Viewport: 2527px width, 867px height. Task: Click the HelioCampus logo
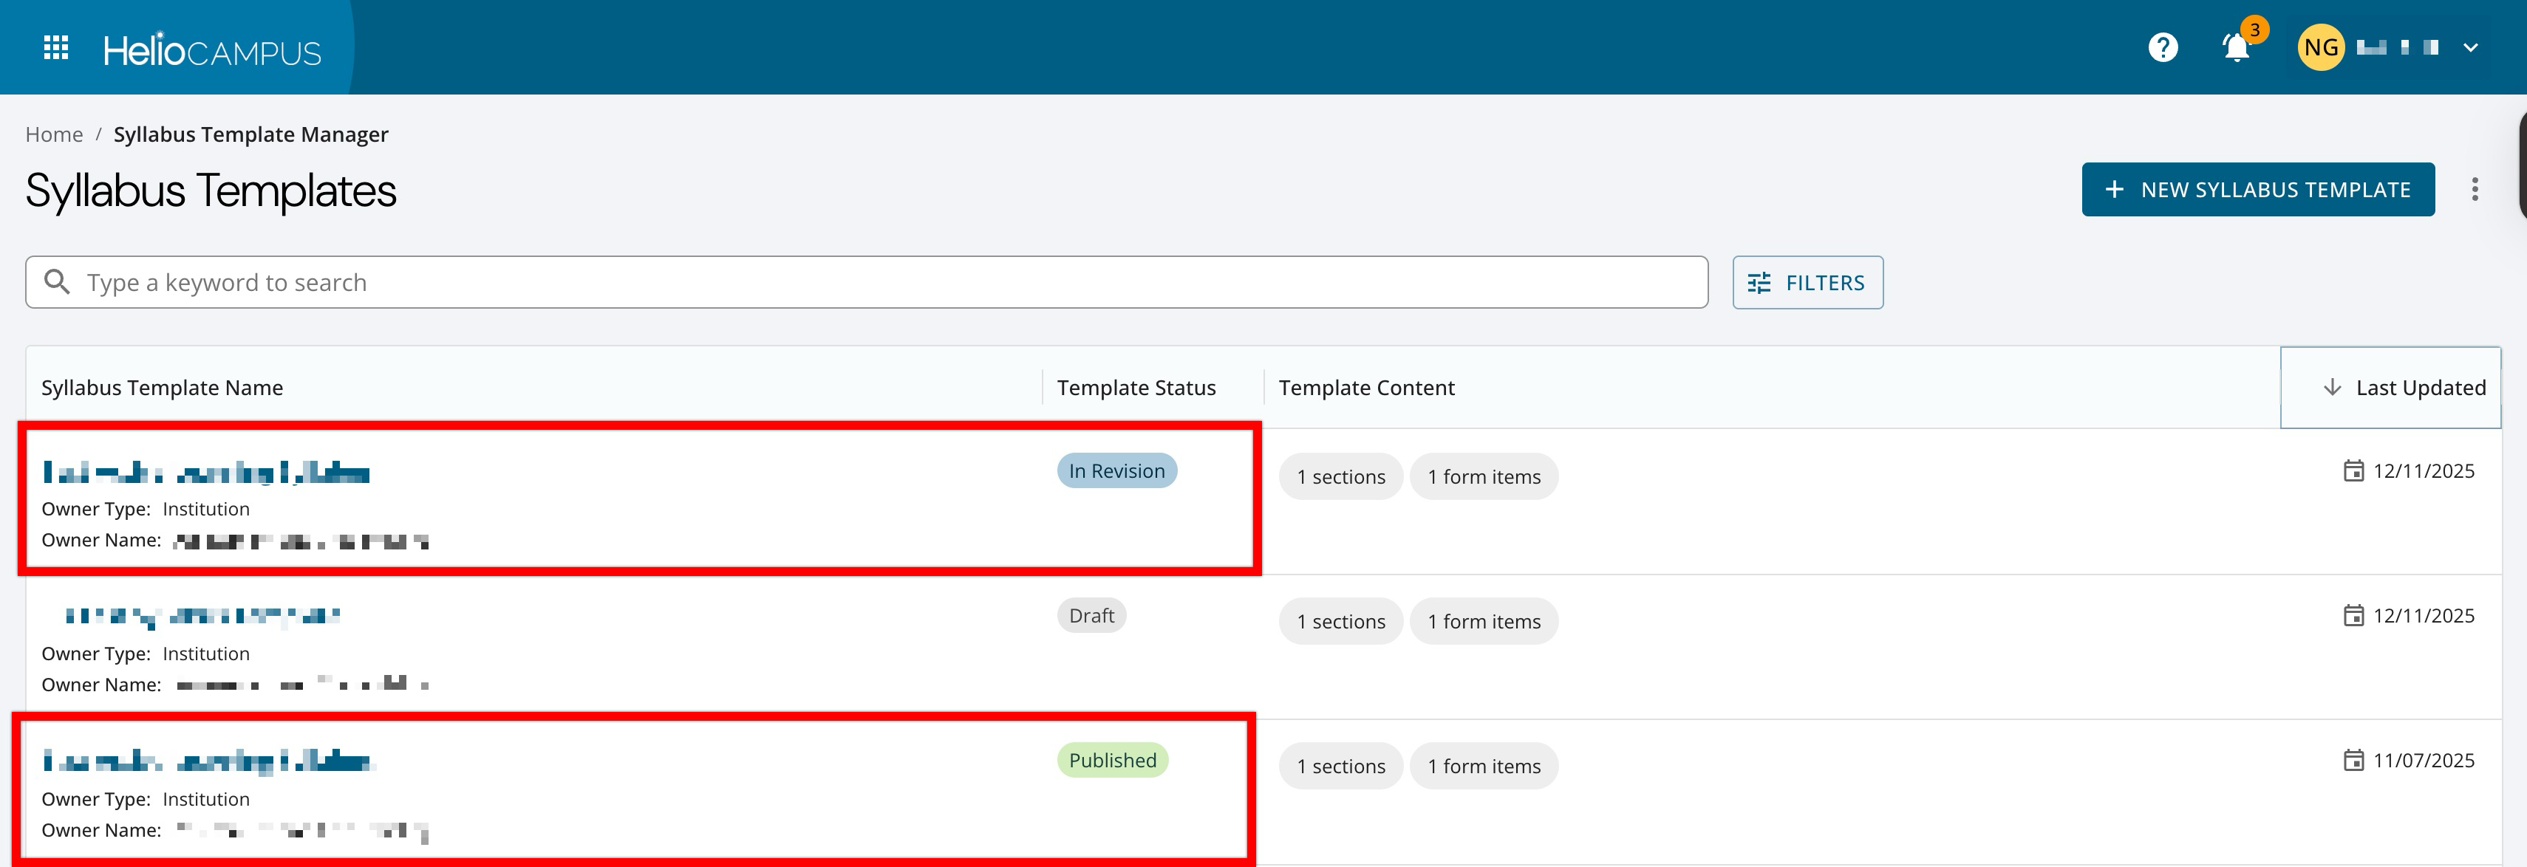point(212,50)
